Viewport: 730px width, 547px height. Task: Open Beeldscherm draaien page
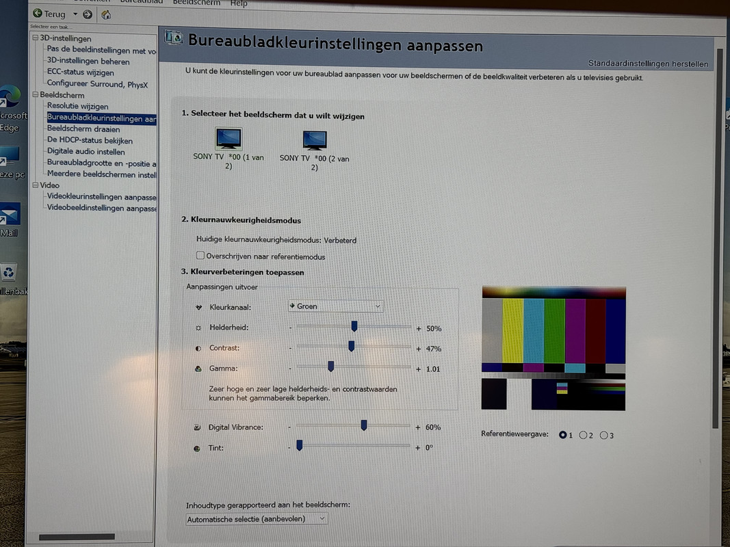click(83, 129)
